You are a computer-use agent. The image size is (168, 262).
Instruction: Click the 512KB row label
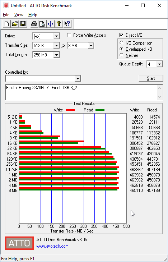(12, 169)
